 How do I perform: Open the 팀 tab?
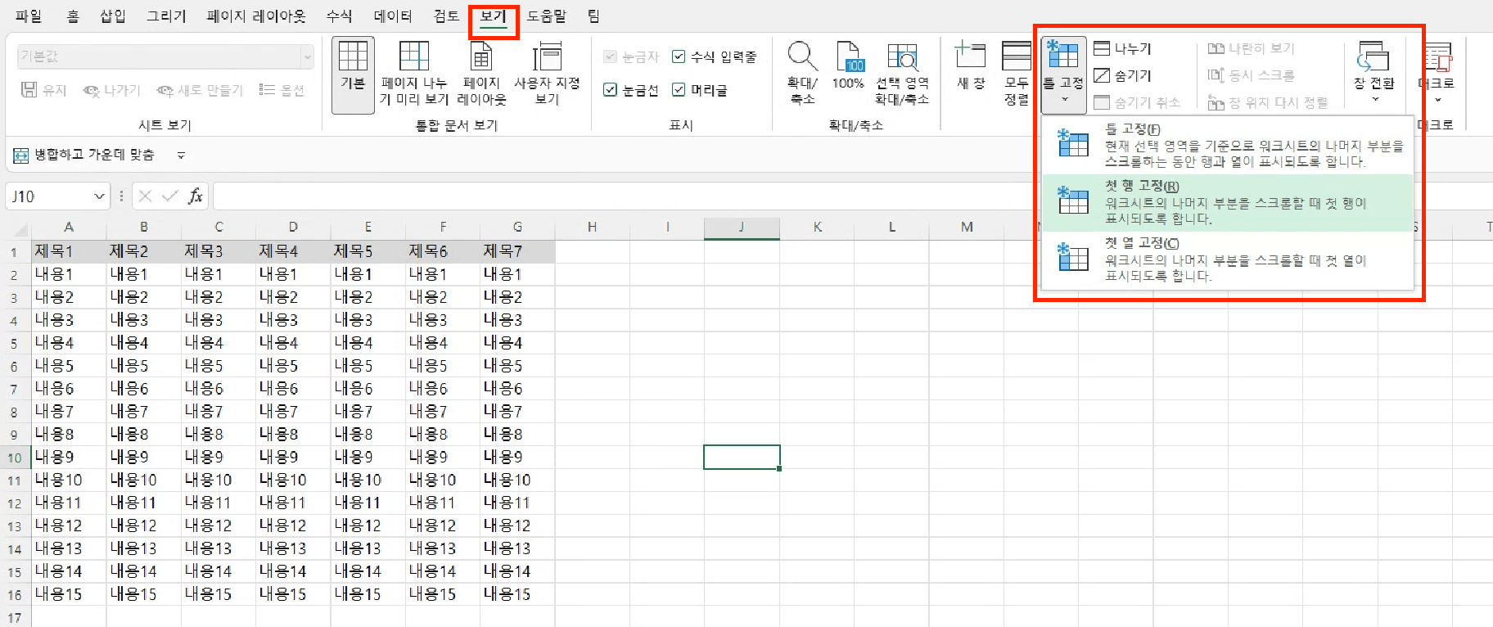click(x=594, y=16)
